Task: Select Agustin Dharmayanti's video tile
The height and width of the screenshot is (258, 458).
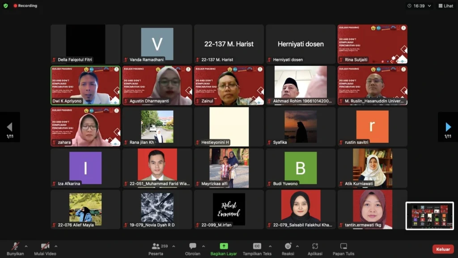Action: coord(157,86)
